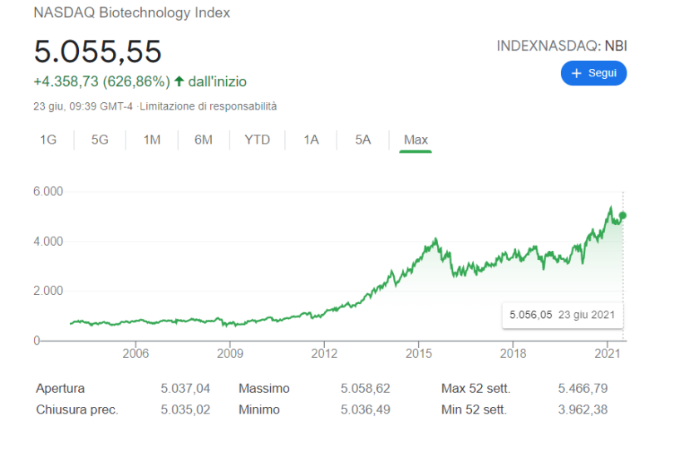
Task: View the 5A time range
Action: [x=363, y=140]
